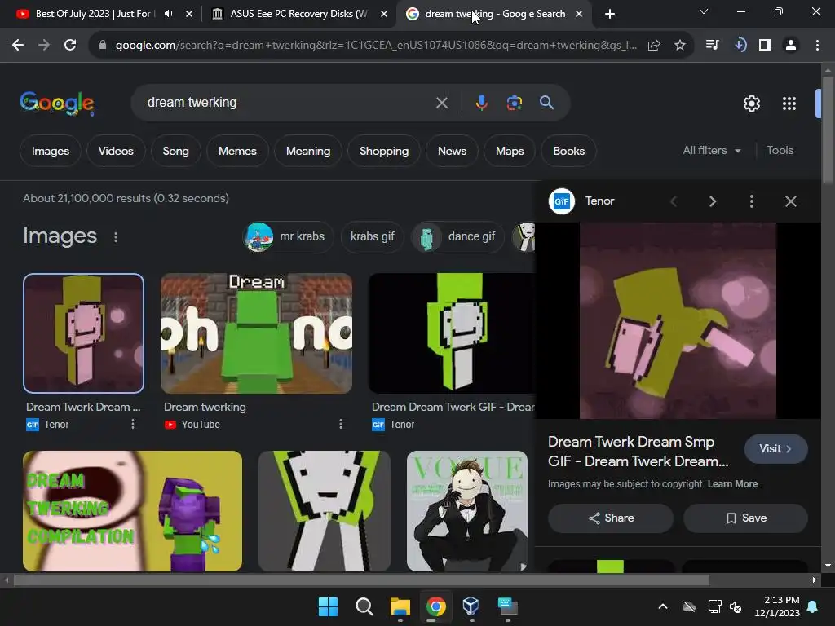Open the Tenor source link in preview header

click(x=582, y=201)
